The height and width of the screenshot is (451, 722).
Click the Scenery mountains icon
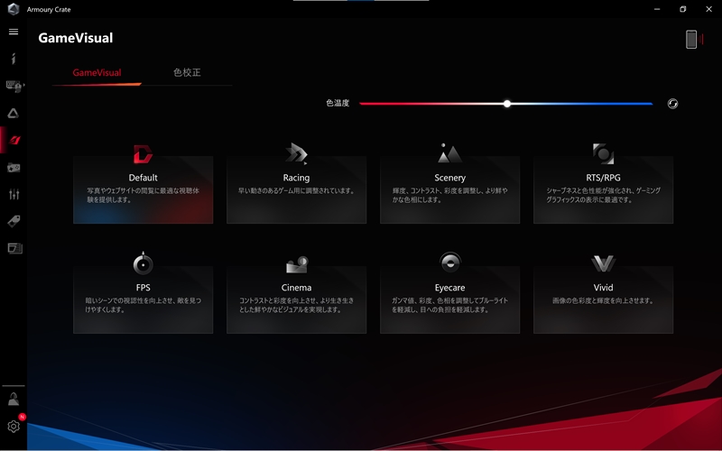click(x=449, y=153)
